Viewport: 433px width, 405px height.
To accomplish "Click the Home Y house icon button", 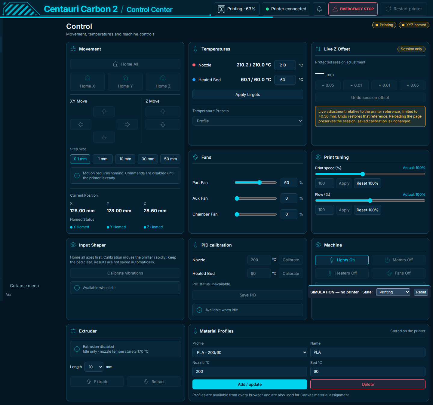I will (x=125, y=82).
